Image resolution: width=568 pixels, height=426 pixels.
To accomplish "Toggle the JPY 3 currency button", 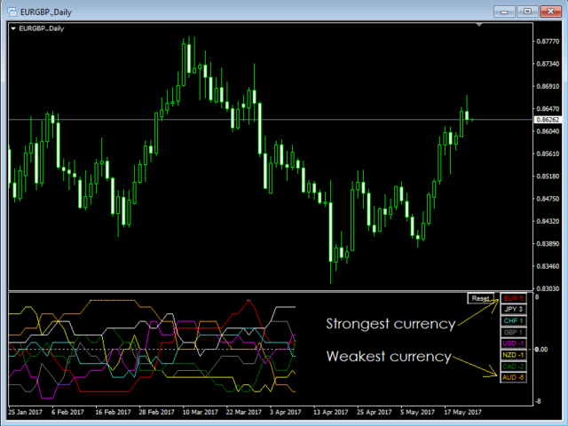I will 513,310.
